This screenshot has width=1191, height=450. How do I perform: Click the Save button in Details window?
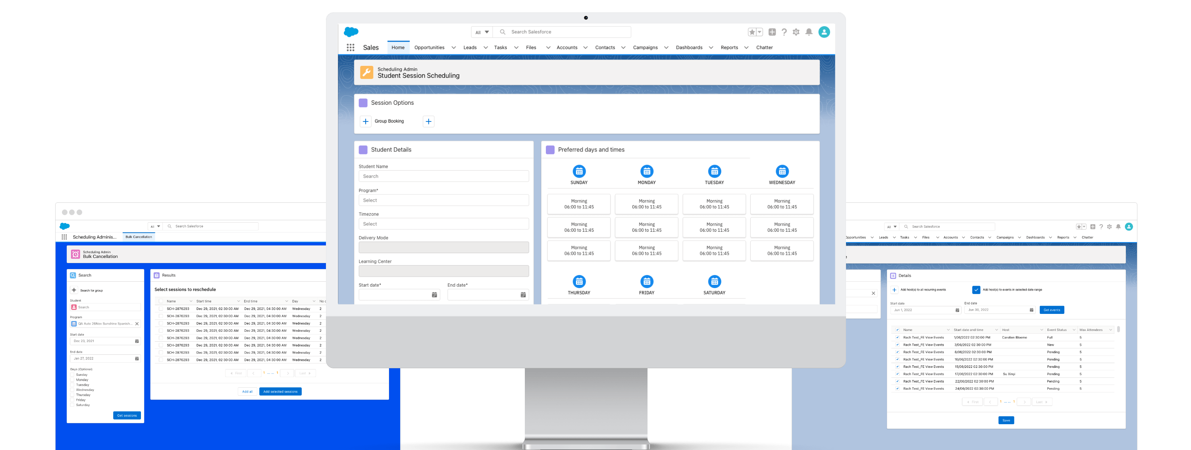pyautogui.click(x=1006, y=420)
